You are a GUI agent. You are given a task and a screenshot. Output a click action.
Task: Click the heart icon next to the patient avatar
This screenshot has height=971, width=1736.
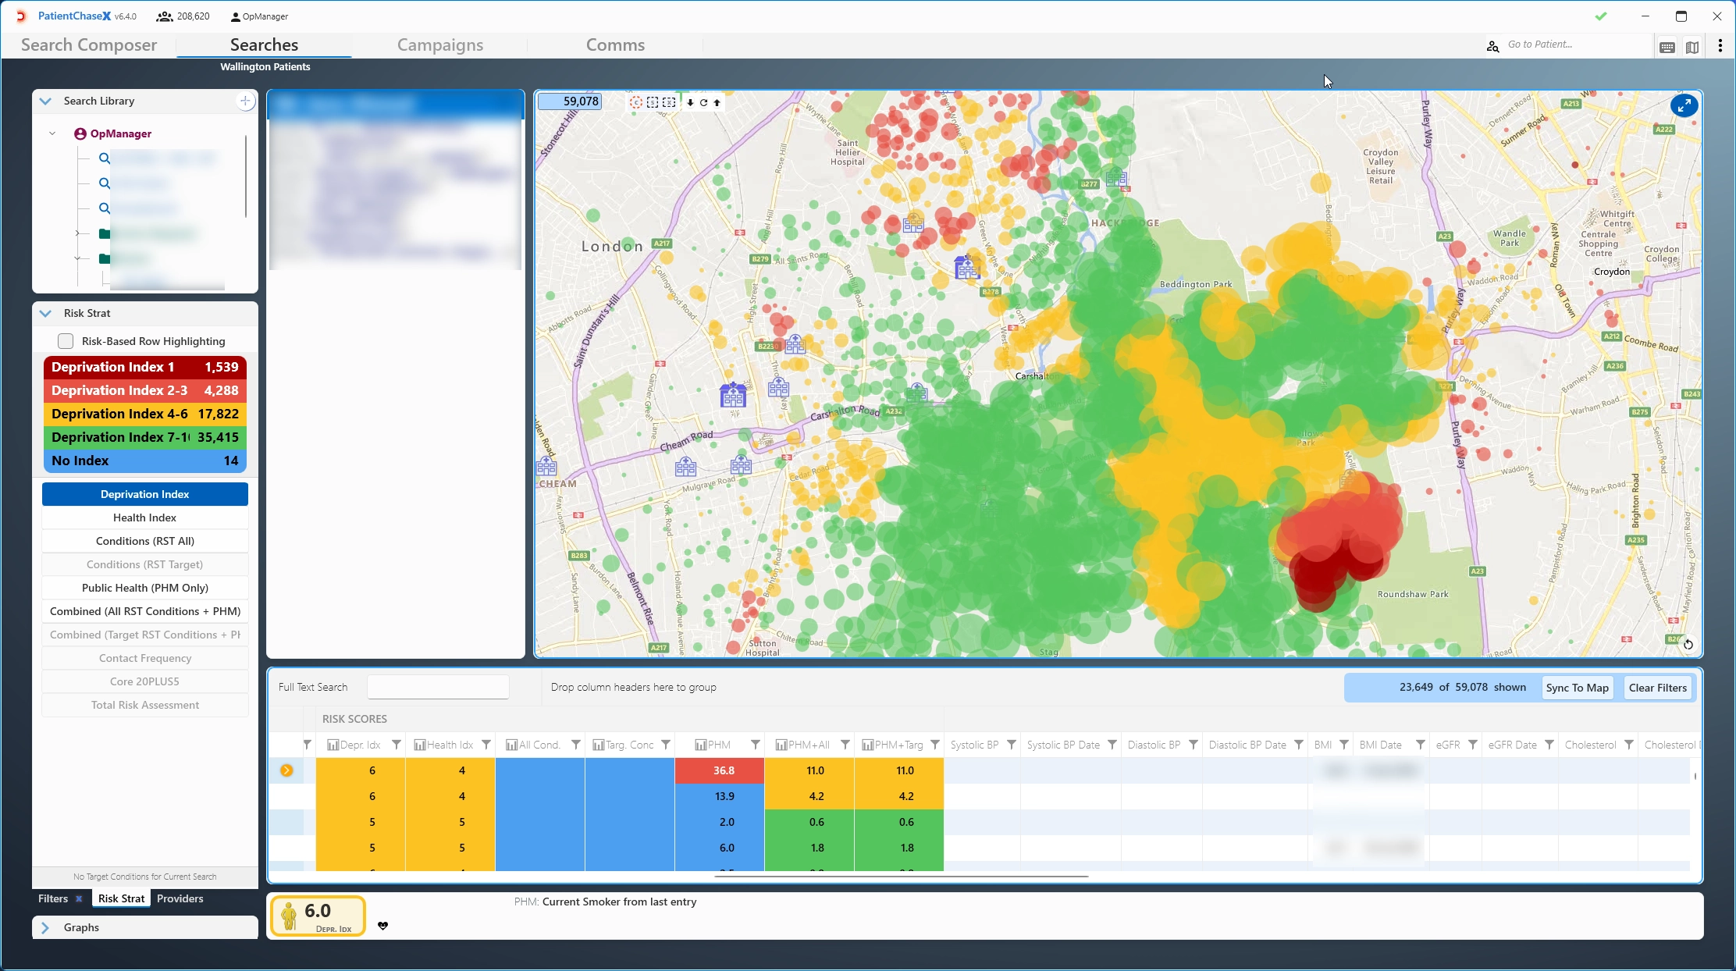pyautogui.click(x=383, y=926)
